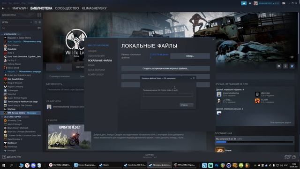Click Steam announcements icon in top bar

tap(244, 3)
